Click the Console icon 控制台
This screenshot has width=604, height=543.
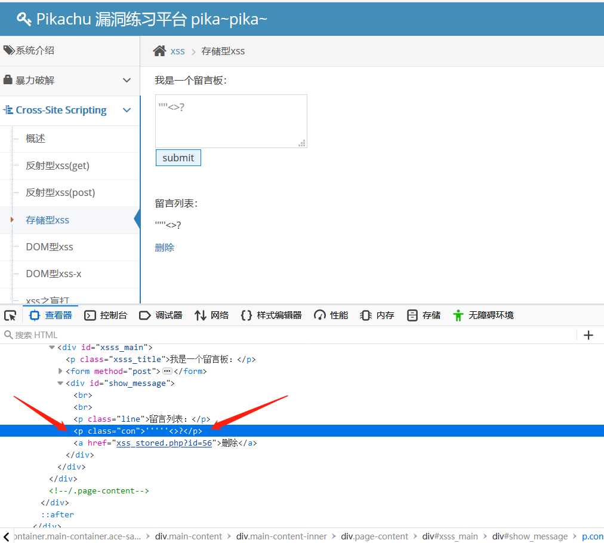(90, 315)
